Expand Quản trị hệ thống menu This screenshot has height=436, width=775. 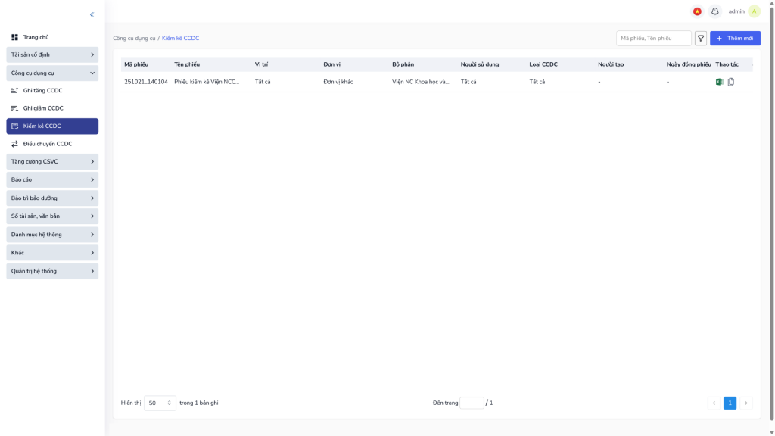coord(52,271)
